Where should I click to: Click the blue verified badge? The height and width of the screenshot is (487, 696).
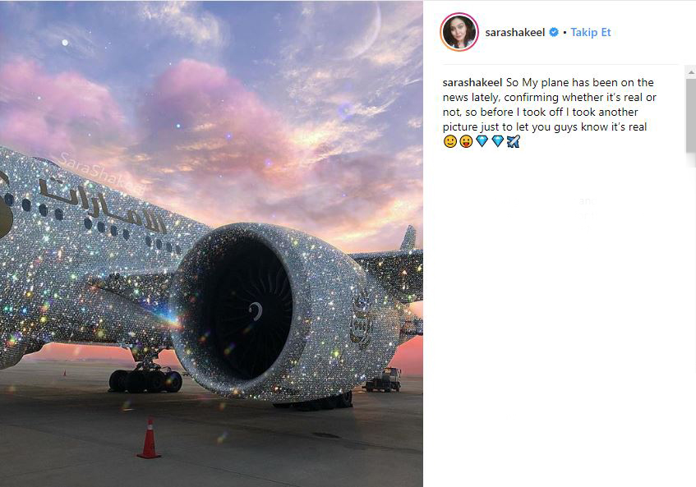pos(554,32)
